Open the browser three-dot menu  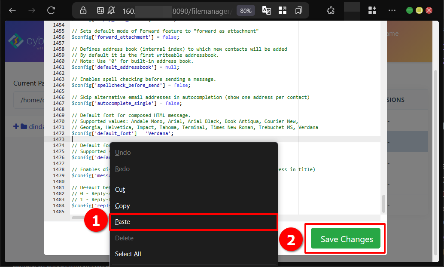click(x=392, y=10)
